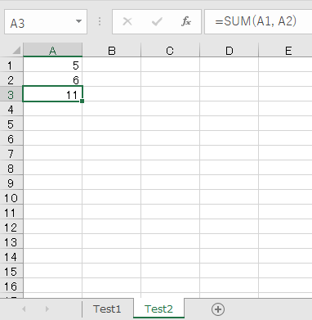Select column D header
Screen dimensions: 312x320
230,51
